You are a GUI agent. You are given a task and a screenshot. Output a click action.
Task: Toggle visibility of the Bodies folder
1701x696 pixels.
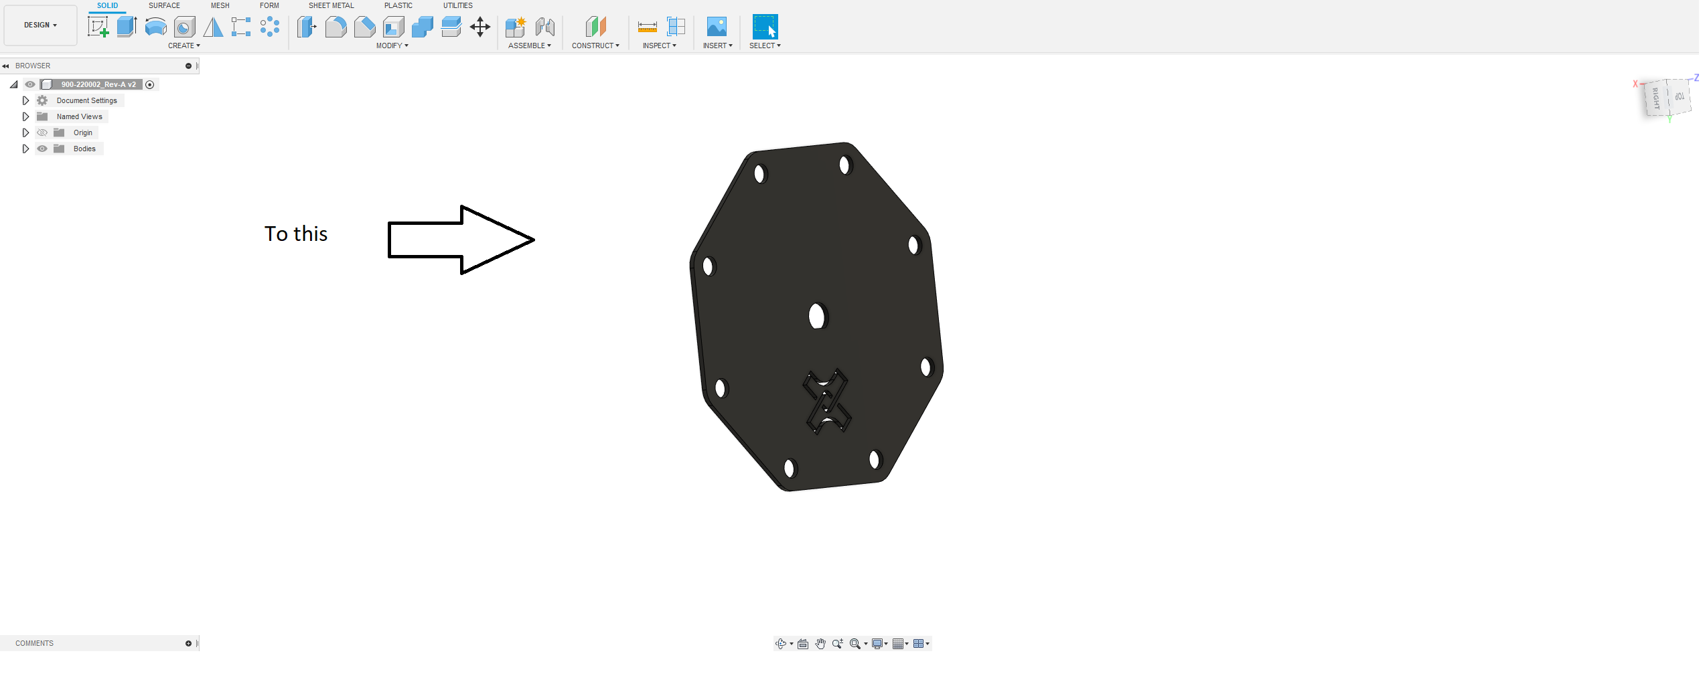[x=42, y=149]
